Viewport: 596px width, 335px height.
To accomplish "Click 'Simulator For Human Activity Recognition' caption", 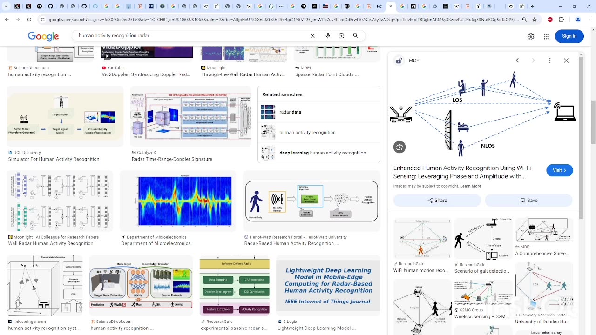I will pos(54,159).
